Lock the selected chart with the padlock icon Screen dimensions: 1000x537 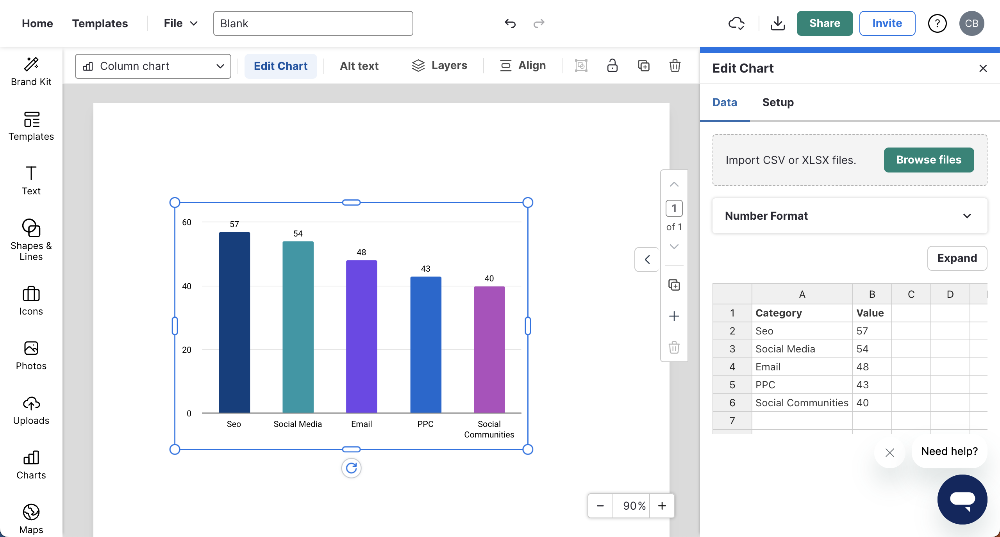pos(612,66)
